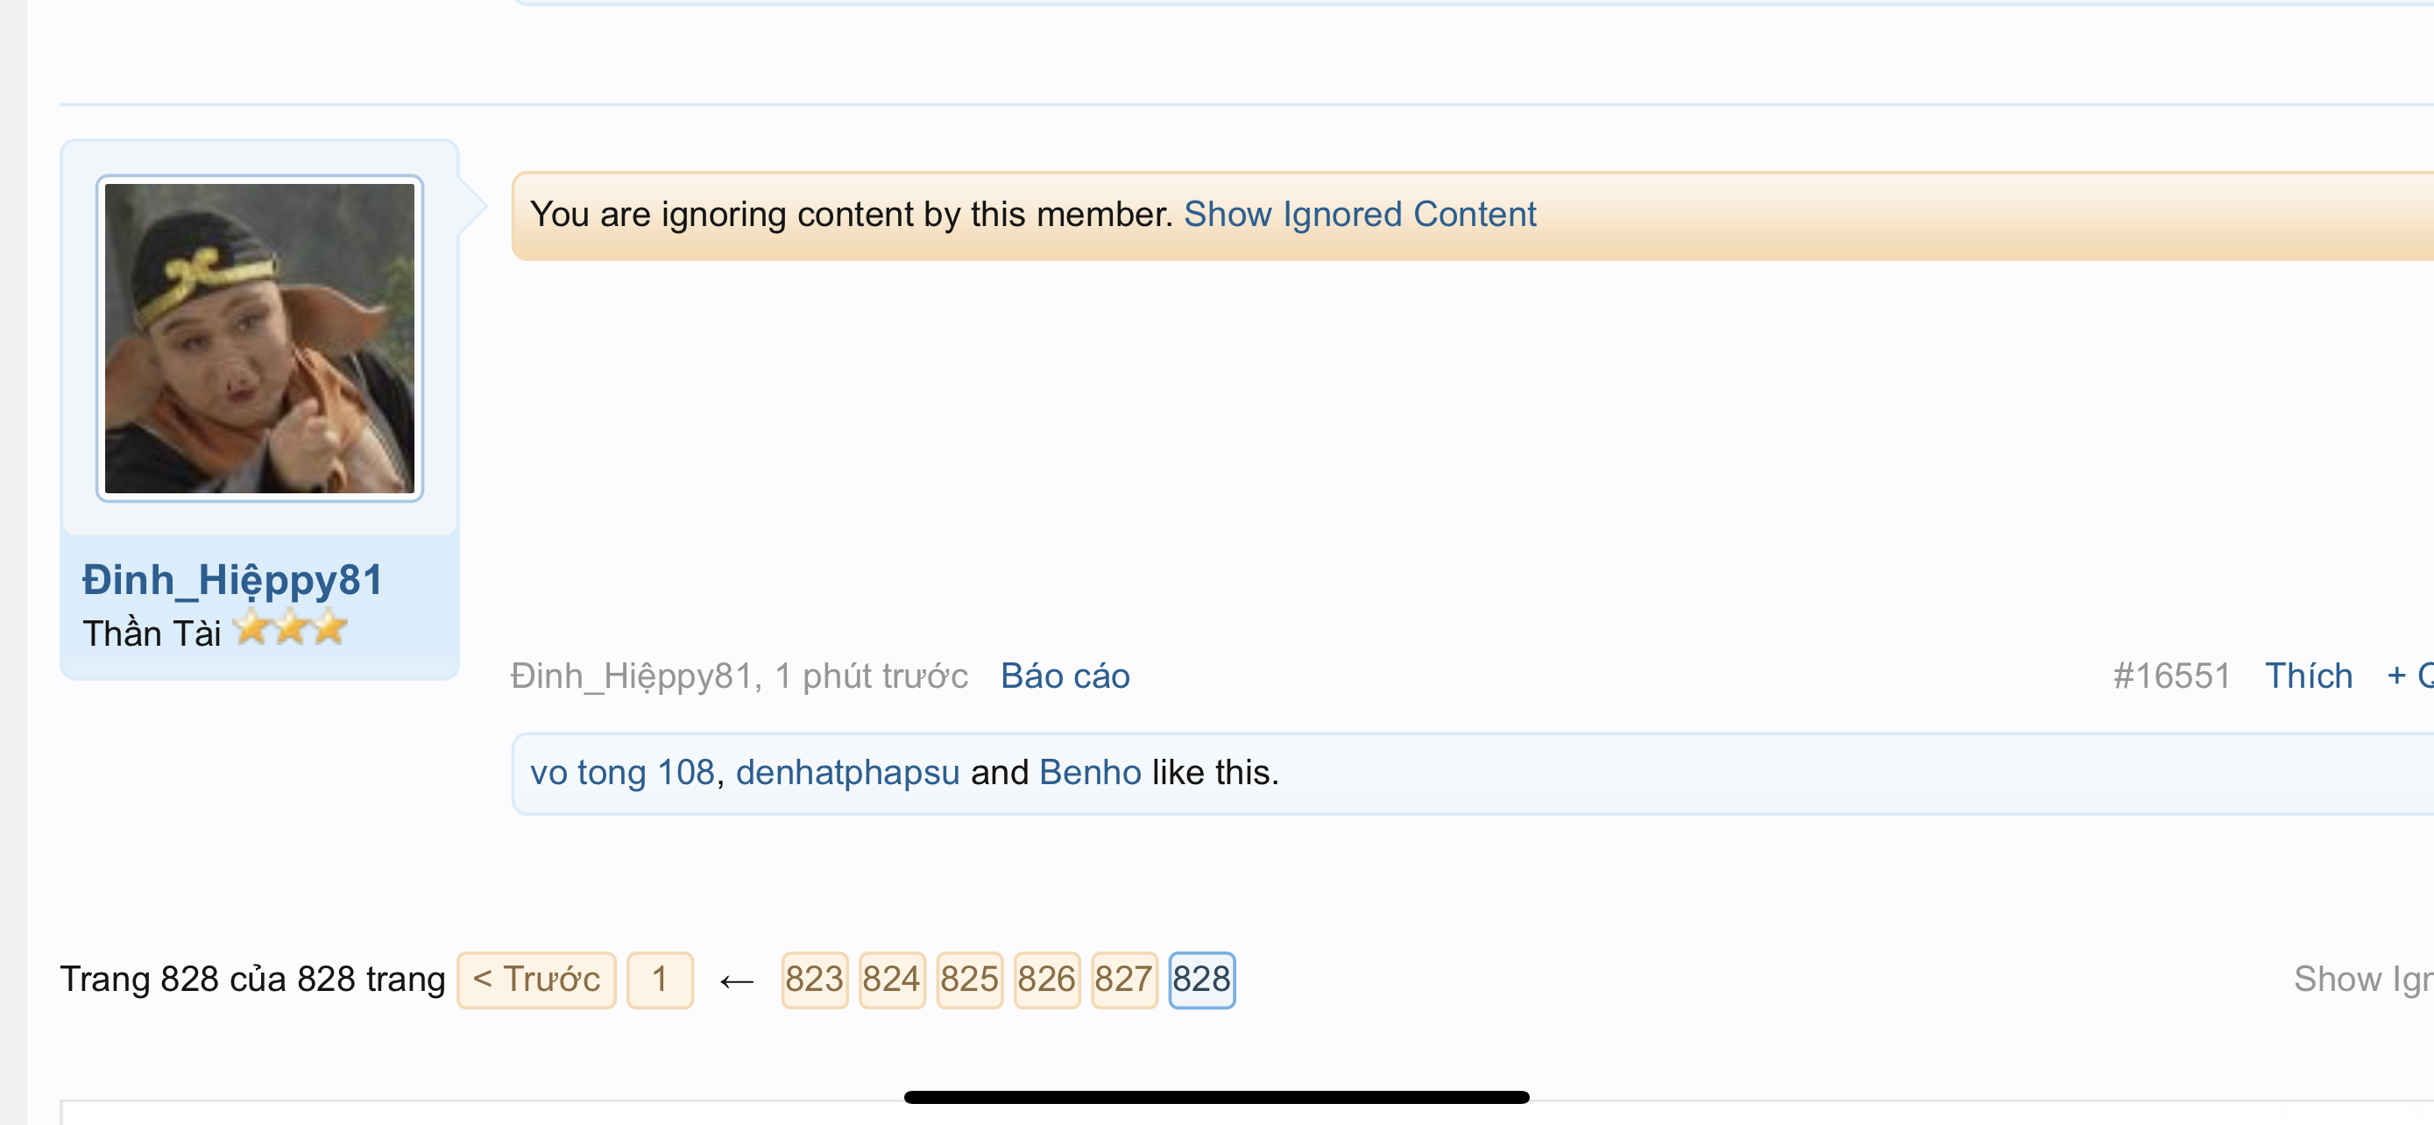The image size is (2434, 1125).
Task: Open Benho profile link
Action: (1090, 773)
